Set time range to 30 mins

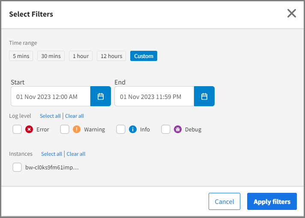coord(51,56)
